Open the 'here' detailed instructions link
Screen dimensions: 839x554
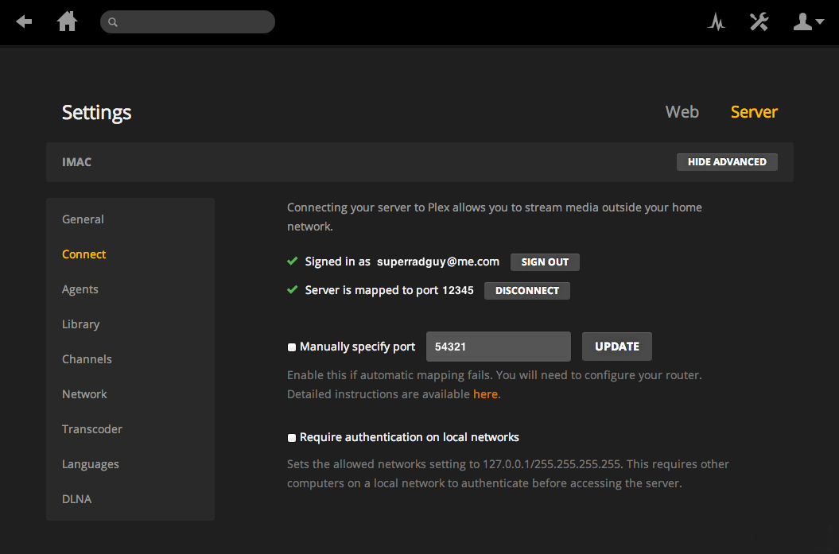485,394
